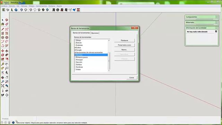
Task: Click the Restaurar button
Action: pyautogui.click(x=125, y=40)
